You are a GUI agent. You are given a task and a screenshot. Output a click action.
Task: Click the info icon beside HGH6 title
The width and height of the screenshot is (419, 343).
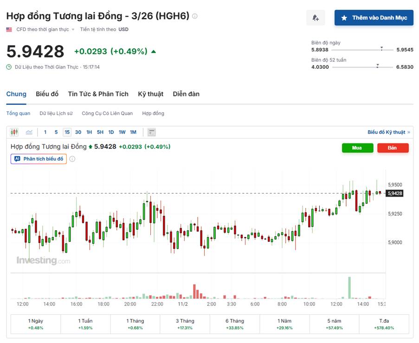(x=195, y=16)
